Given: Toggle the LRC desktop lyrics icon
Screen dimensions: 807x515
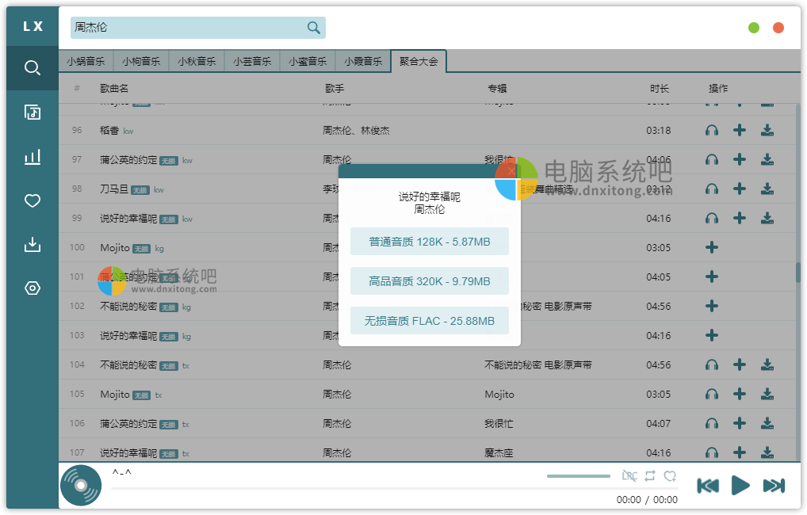Looking at the screenshot, I should pos(629,476).
